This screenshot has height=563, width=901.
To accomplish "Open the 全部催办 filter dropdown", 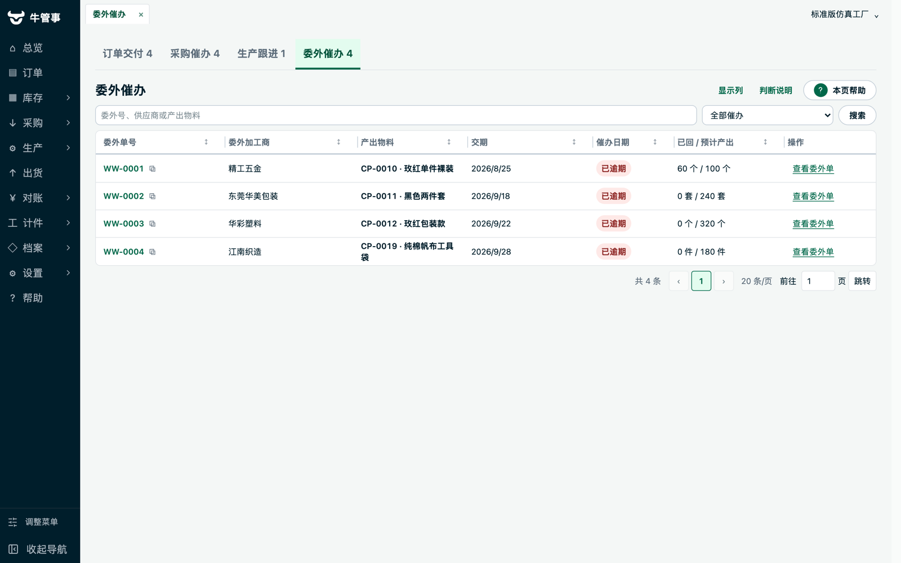I will (768, 115).
